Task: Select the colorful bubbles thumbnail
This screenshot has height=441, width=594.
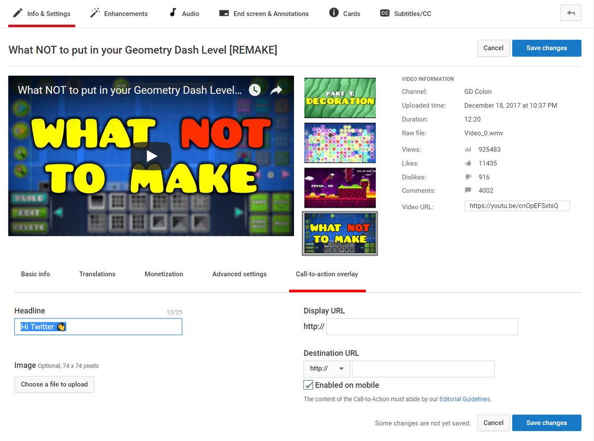Action: pyautogui.click(x=340, y=143)
